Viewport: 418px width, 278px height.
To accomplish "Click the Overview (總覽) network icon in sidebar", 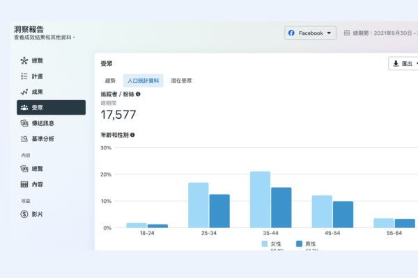I will (24, 60).
